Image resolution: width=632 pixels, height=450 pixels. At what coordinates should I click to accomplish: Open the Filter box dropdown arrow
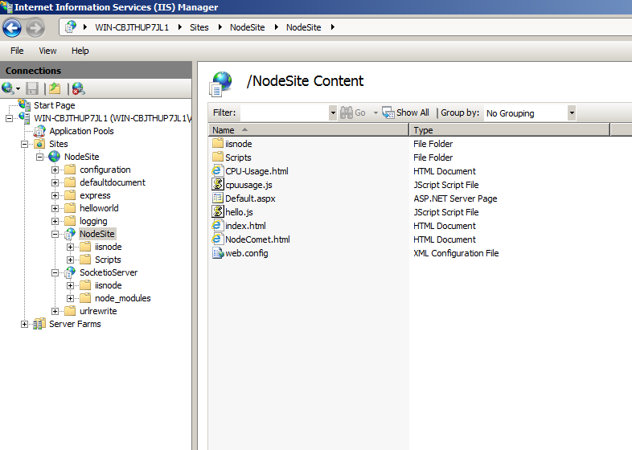pyautogui.click(x=333, y=112)
